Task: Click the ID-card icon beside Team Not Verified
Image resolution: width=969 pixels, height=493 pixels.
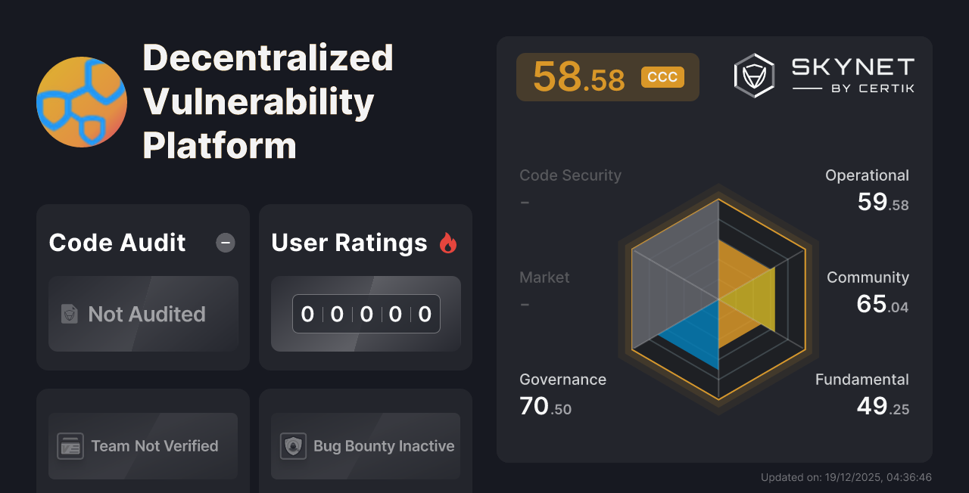Action: [x=71, y=446]
